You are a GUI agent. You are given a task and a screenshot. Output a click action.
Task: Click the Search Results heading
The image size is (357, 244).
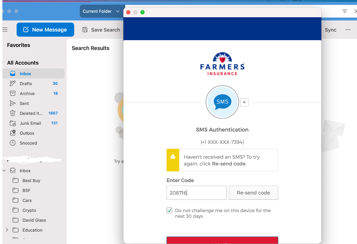tap(90, 48)
